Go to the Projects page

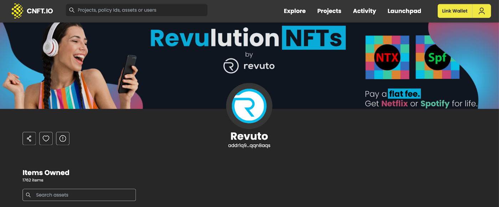click(329, 11)
